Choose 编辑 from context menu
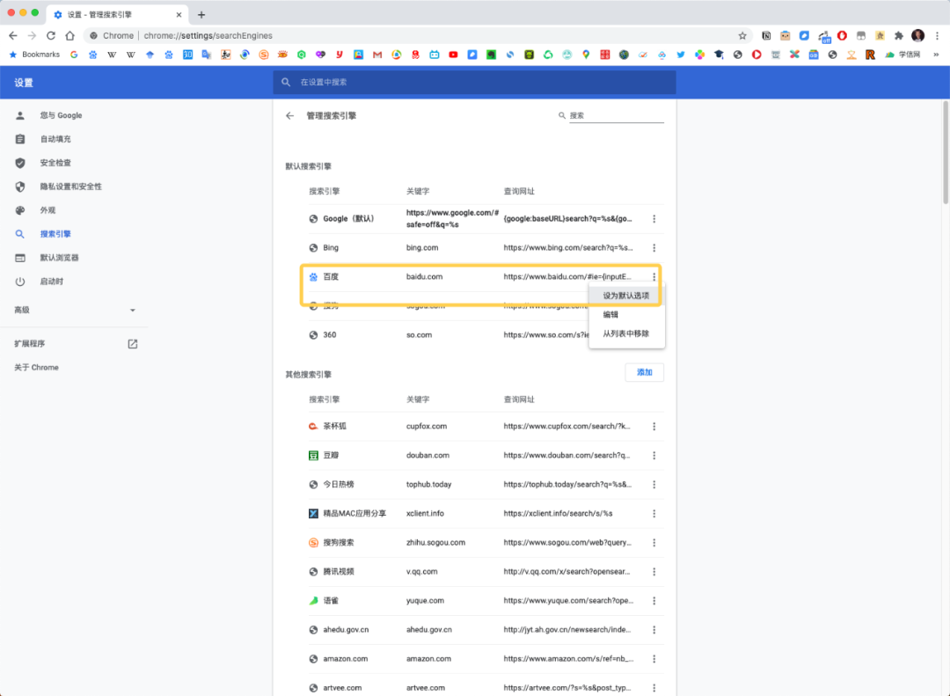Image resolution: width=950 pixels, height=696 pixels. (626, 315)
